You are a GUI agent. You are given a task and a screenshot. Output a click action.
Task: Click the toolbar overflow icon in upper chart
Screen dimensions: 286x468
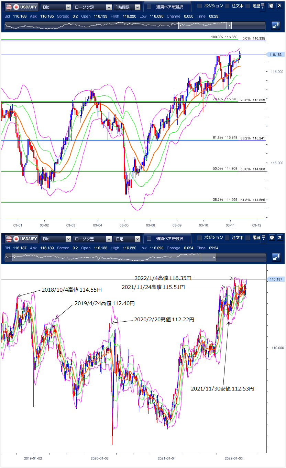(x=263, y=7)
